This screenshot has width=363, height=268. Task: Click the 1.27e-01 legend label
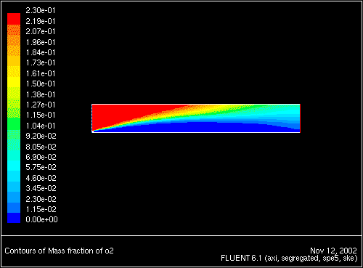(x=41, y=105)
